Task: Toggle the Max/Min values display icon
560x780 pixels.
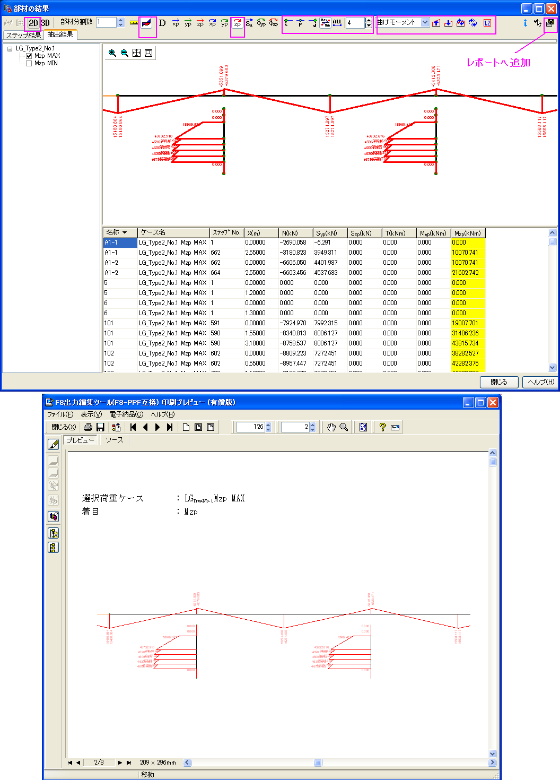Action: point(325,23)
